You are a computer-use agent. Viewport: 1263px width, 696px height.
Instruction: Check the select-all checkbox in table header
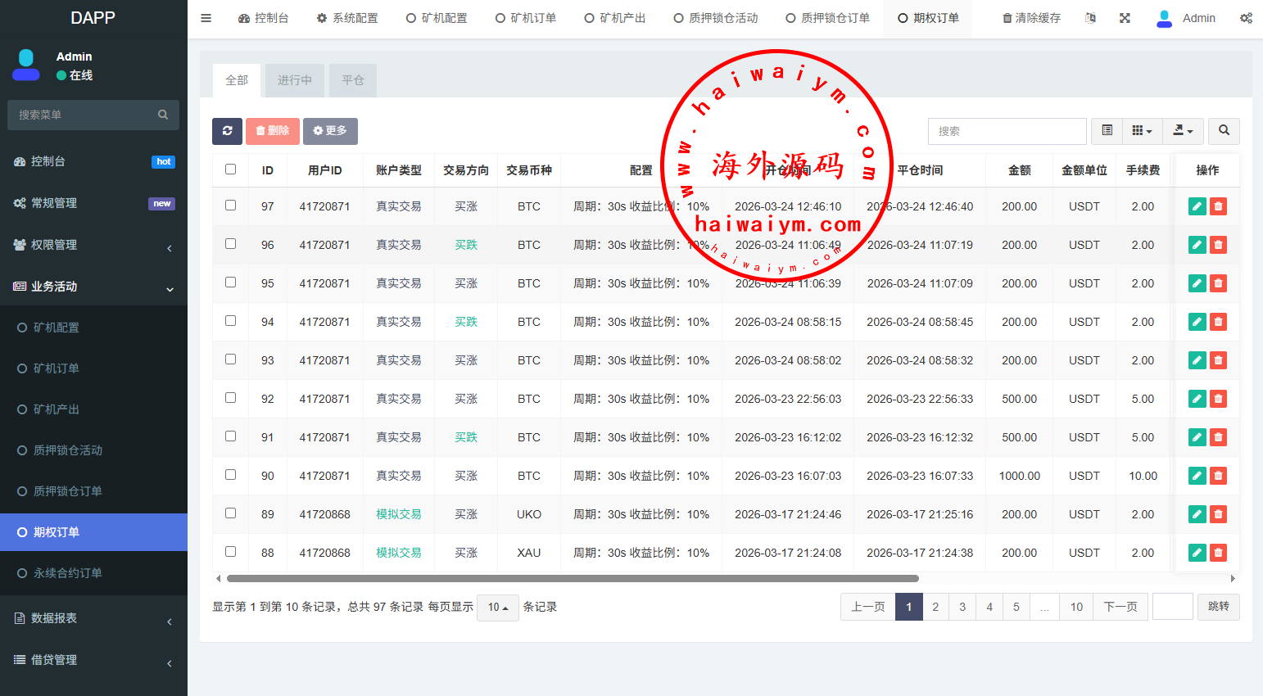click(230, 169)
